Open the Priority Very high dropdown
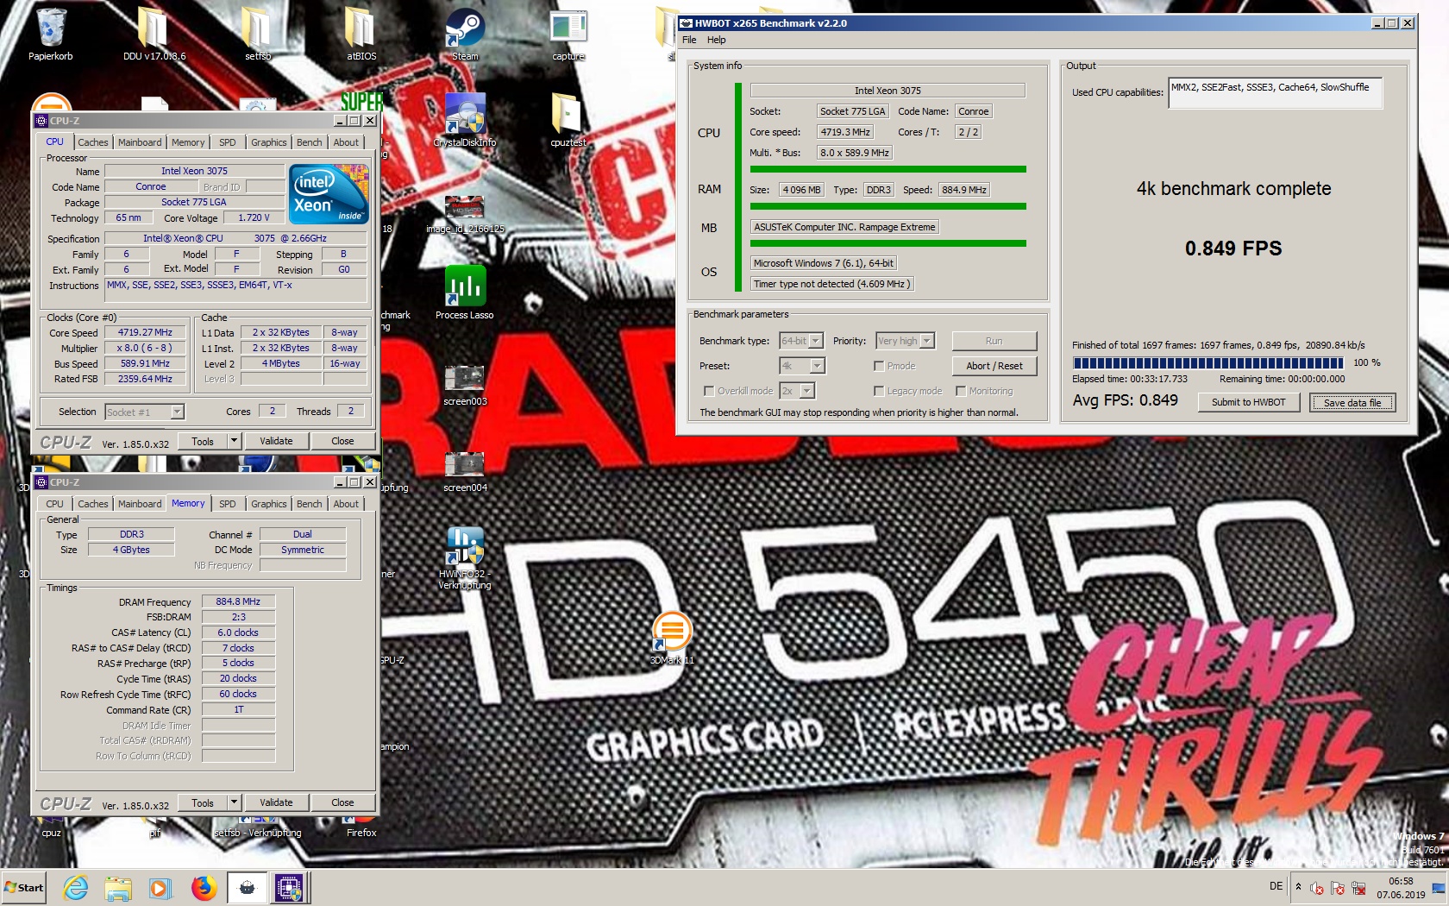This screenshot has width=1449, height=906. (905, 341)
